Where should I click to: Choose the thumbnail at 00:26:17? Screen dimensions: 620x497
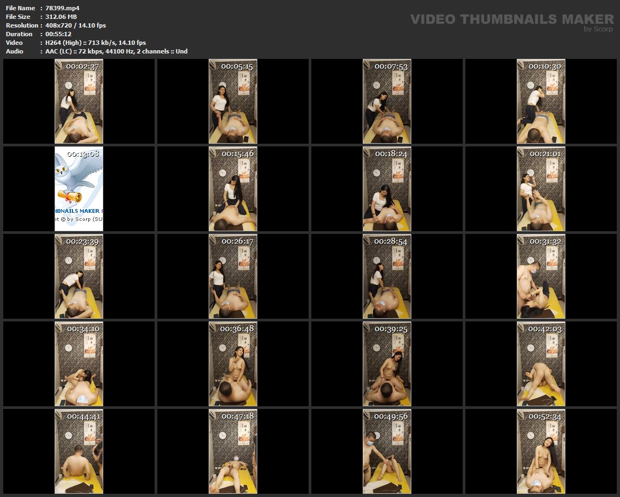[x=233, y=276]
